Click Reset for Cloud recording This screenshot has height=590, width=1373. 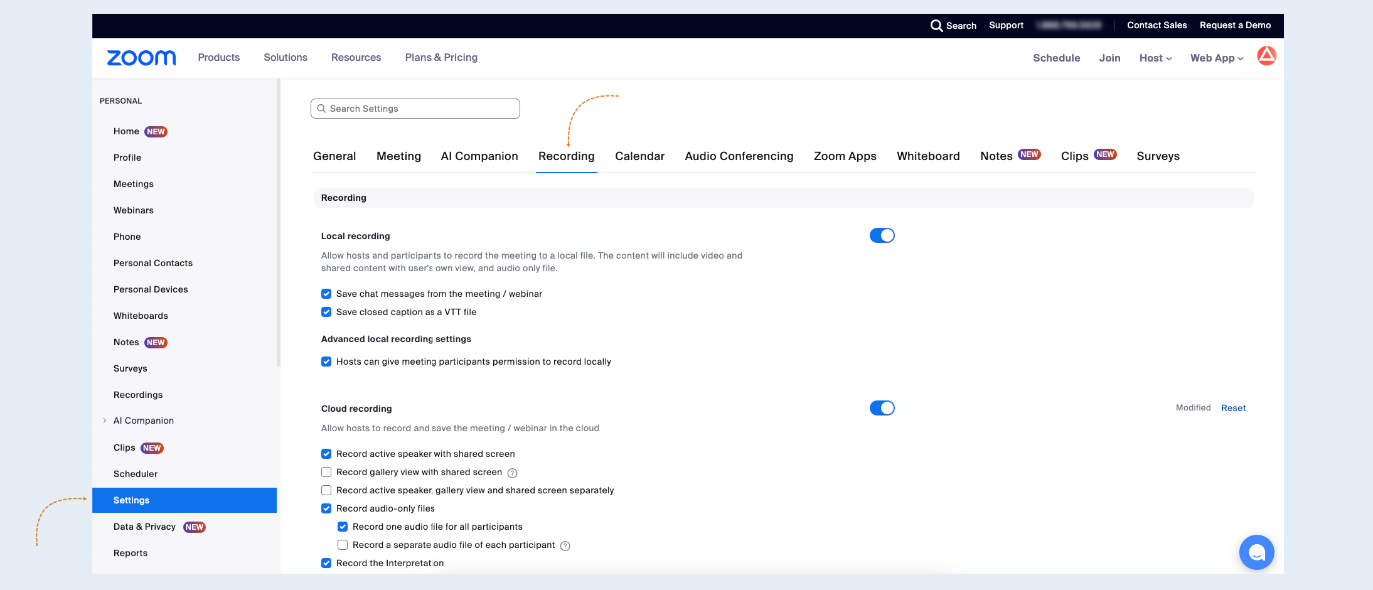1233,408
